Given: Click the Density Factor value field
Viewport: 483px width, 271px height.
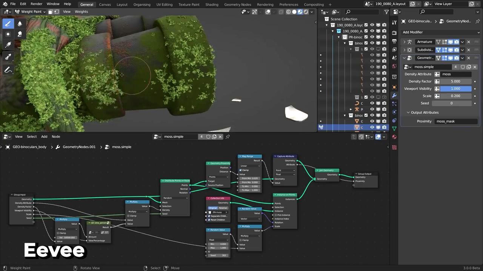Looking at the screenshot, I should click(x=455, y=81).
